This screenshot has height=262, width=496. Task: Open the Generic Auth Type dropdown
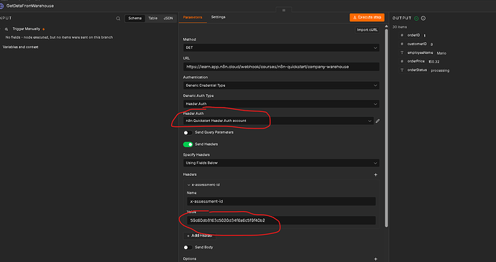click(281, 104)
